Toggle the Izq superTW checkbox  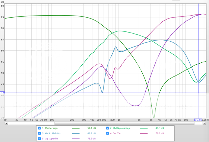tap(40, 138)
